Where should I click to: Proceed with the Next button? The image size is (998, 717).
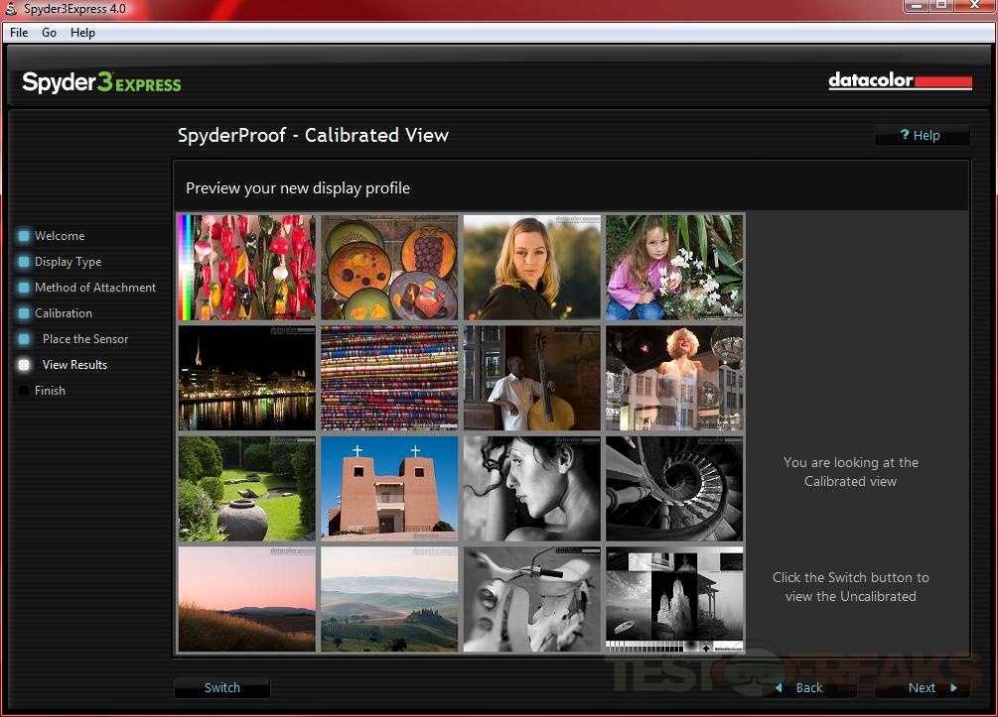click(923, 688)
